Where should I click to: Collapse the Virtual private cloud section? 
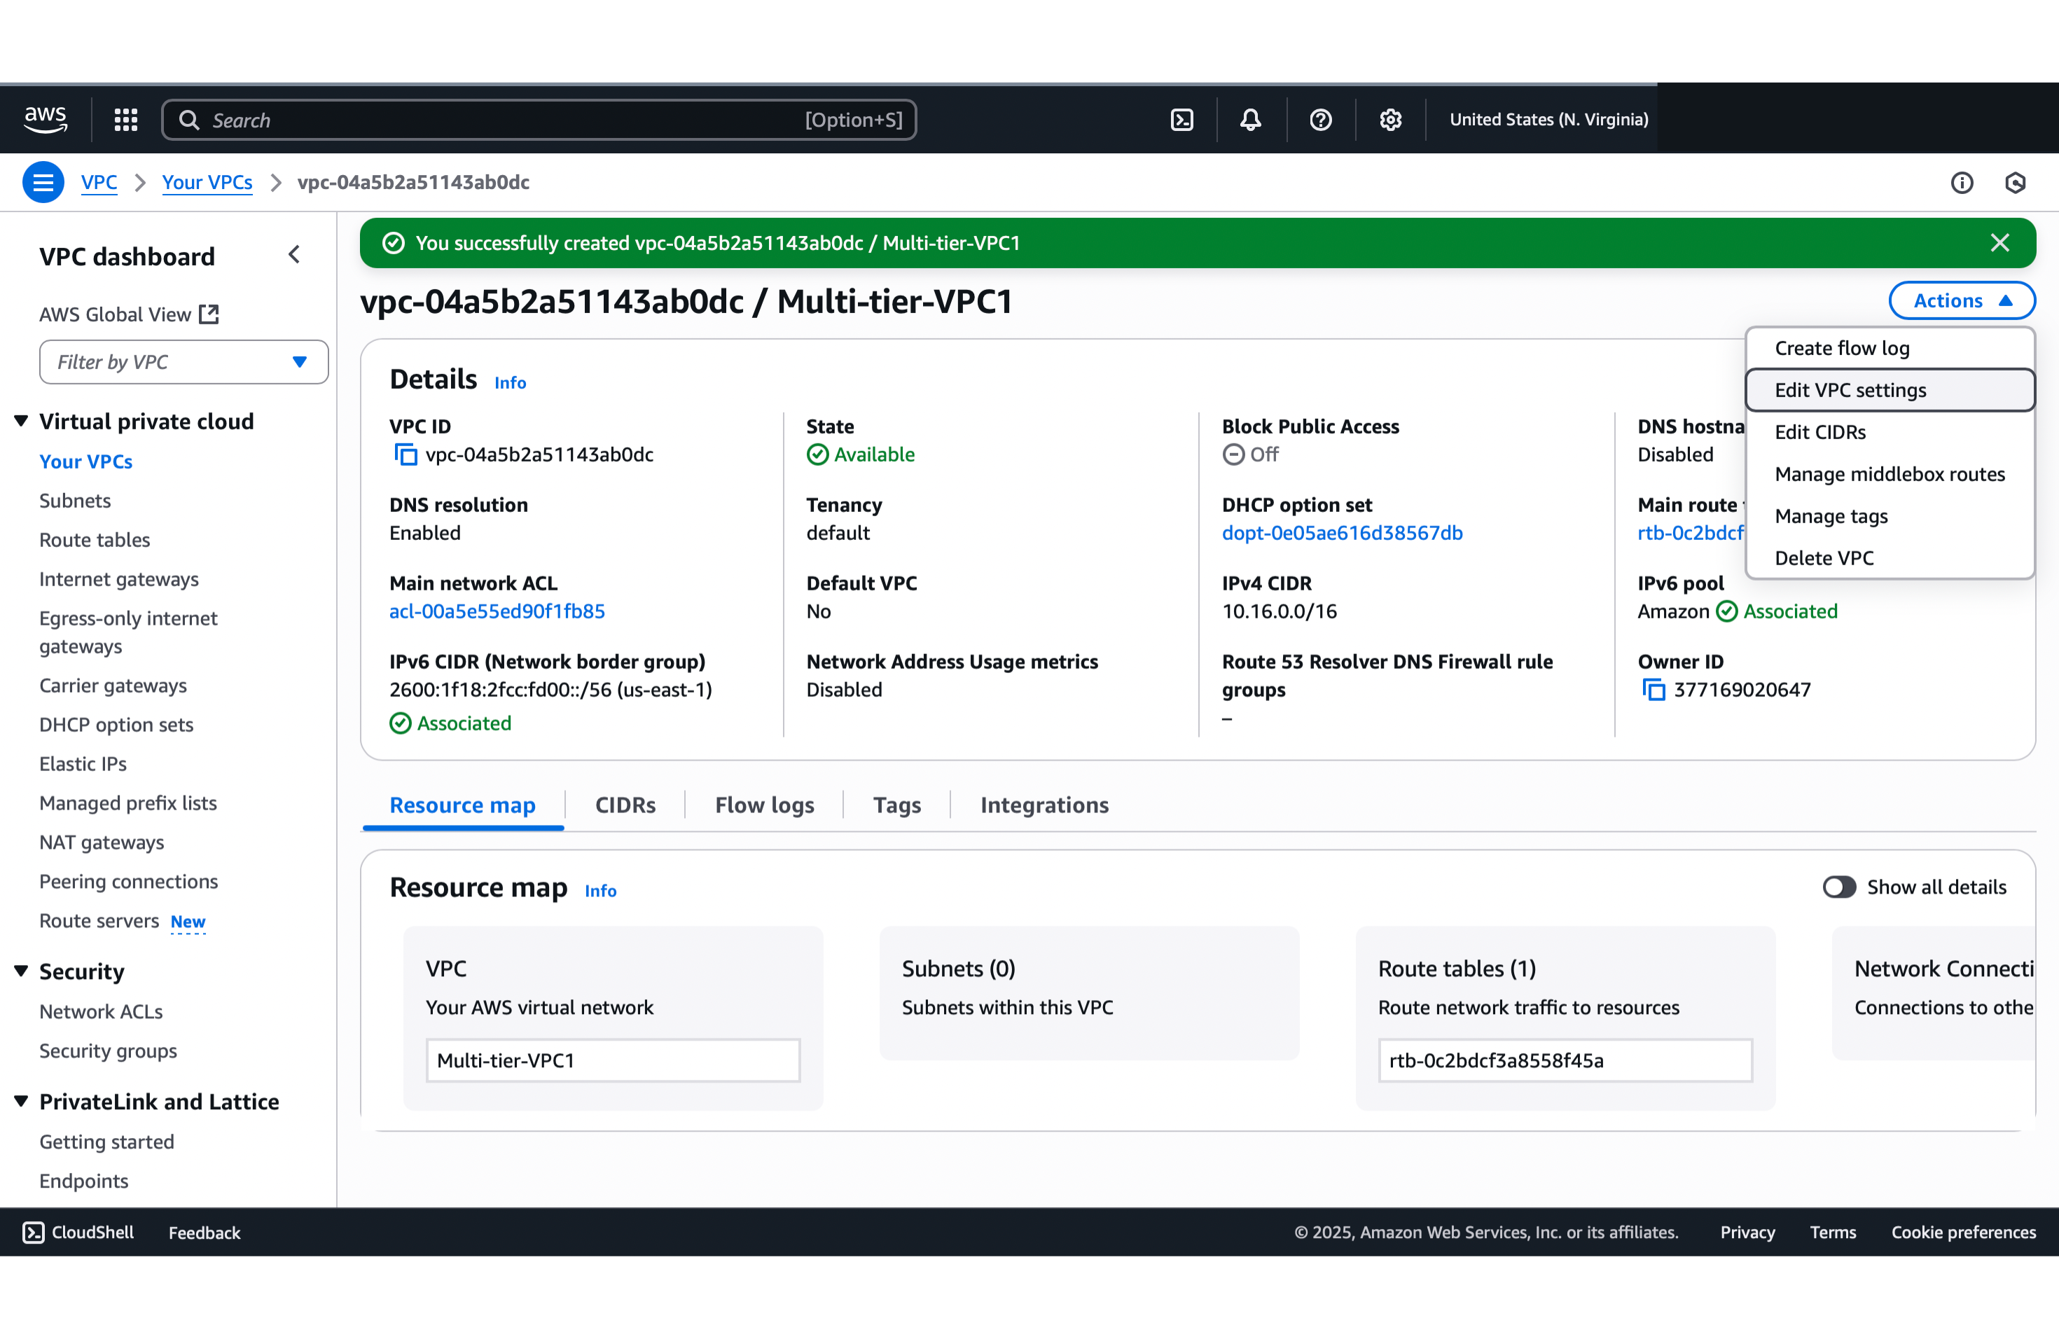[21, 422]
